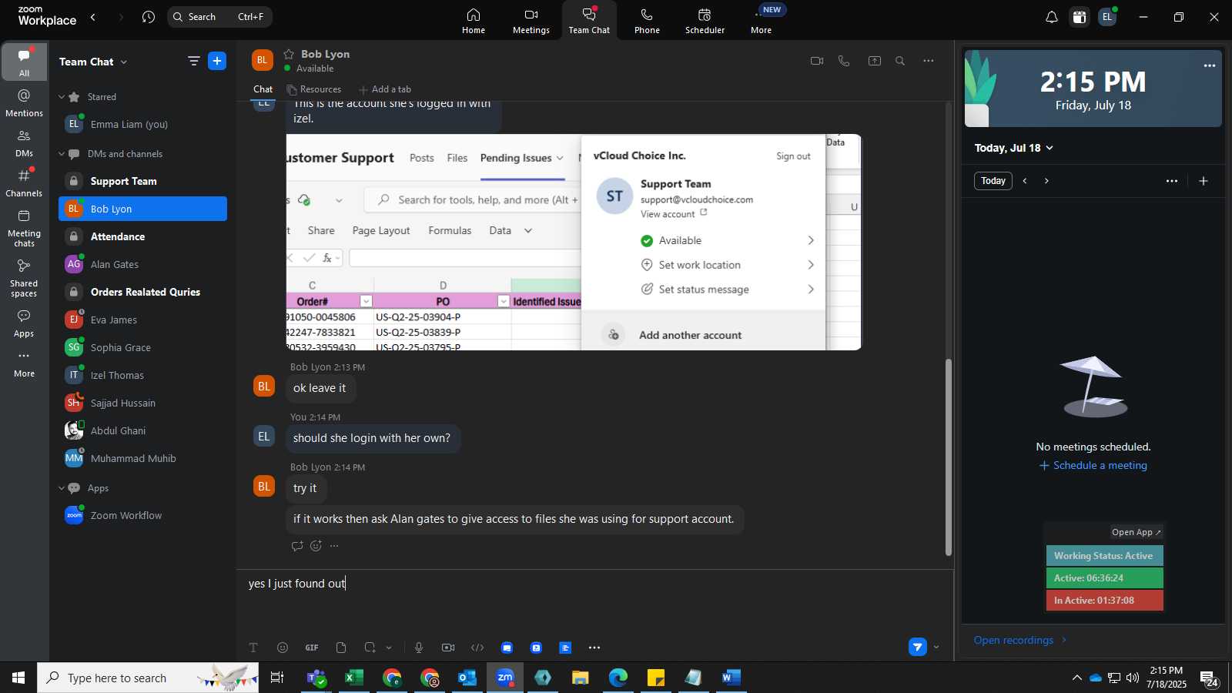Open the Orders Realated Quries channel
Viewport: 1232px width, 693px height.
coord(142,292)
